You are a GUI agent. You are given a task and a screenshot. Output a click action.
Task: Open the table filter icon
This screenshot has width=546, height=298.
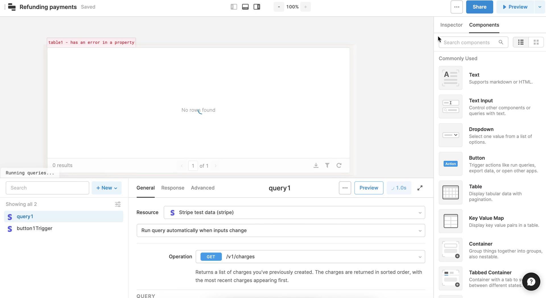(327, 165)
